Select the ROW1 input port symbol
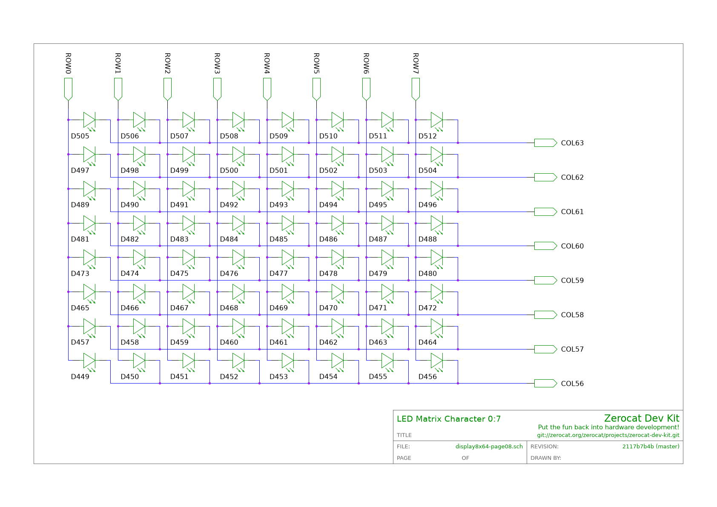The width and height of the screenshot is (717, 507). pos(118,89)
